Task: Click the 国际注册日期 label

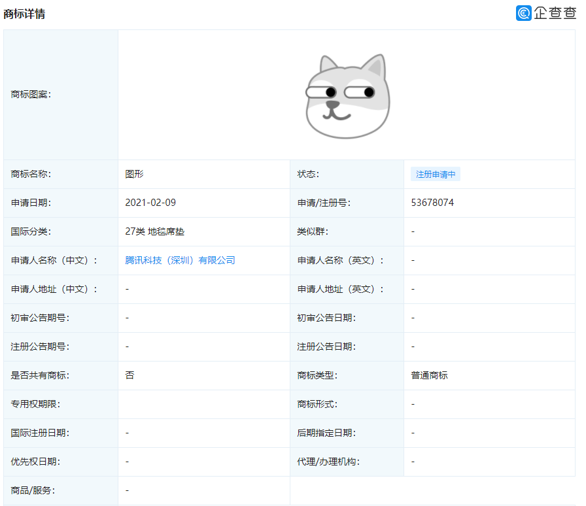Action: tap(40, 433)
